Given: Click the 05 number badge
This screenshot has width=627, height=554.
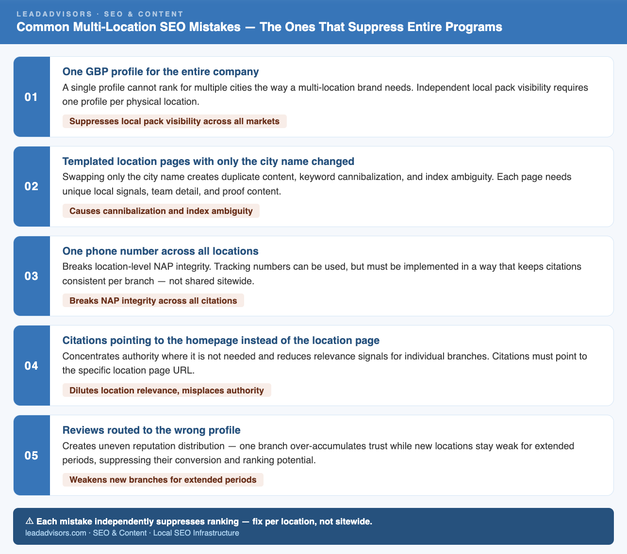Looking at the screenshot, I should click(32, 455).
